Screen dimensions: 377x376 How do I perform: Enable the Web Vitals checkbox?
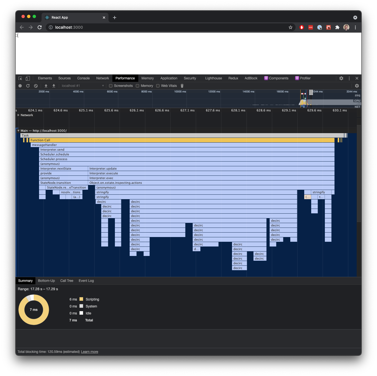(158, 86)
